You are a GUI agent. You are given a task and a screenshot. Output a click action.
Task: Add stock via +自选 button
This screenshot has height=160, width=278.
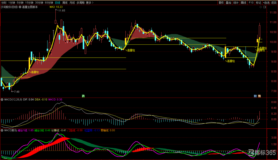click(x=266, y=3)
